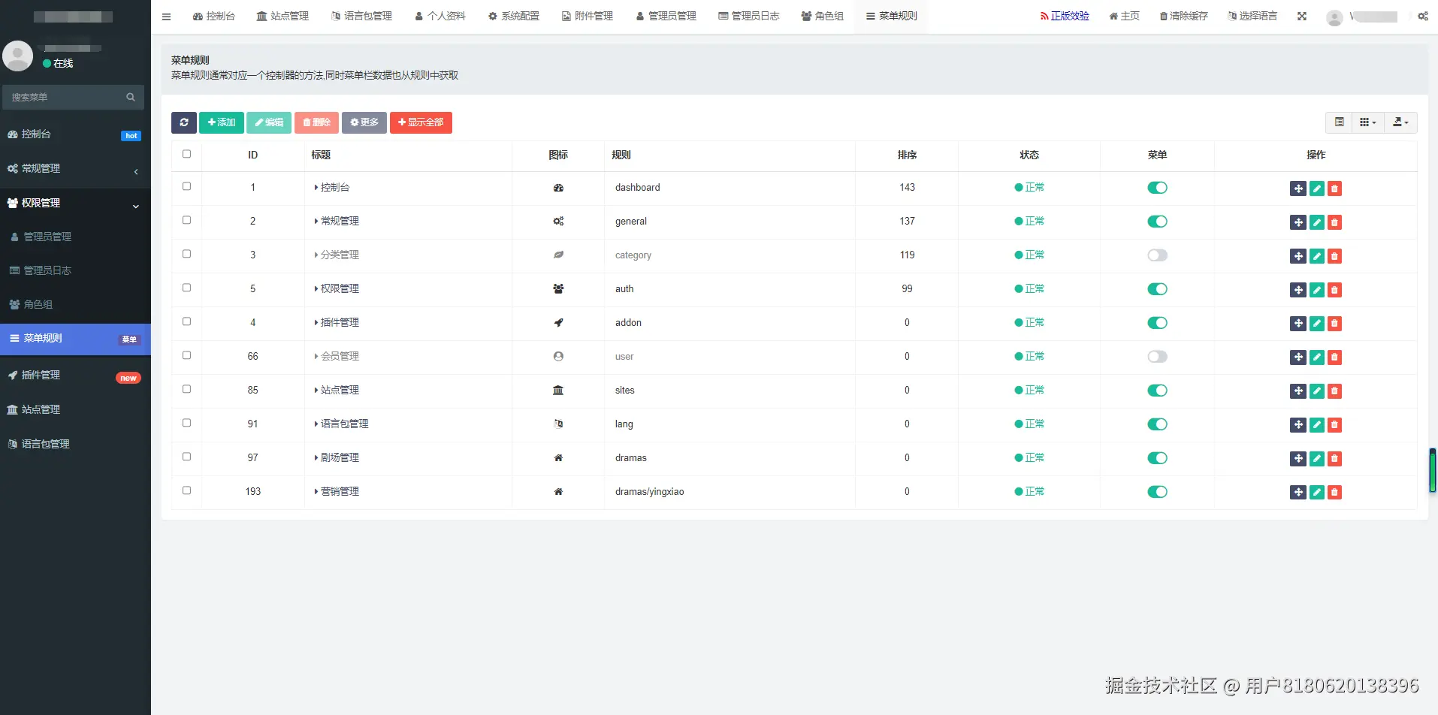Enable the menu switch for the user rule
The height and width of the screenshot is (715, 1438).
[1157, 357]
